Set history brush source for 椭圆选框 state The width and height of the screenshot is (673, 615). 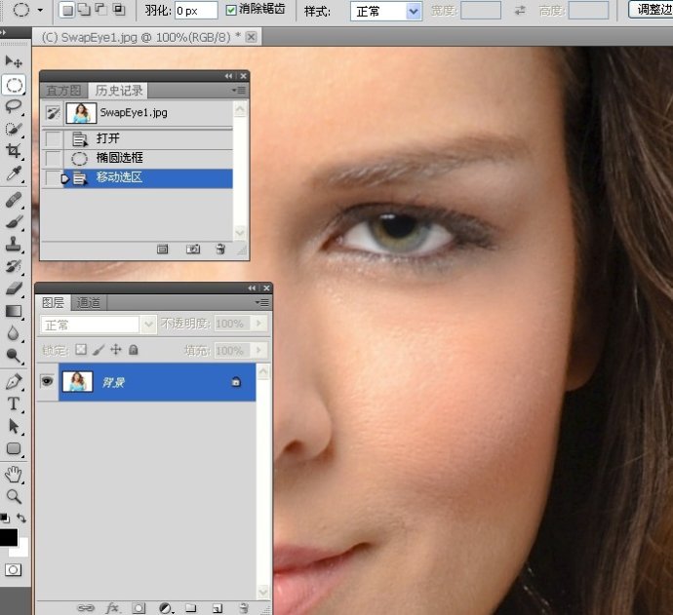(x=54, y=158)
